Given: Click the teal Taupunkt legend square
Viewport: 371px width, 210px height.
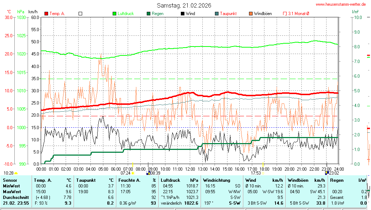Looking at the screenshot, I should point(217,14).
